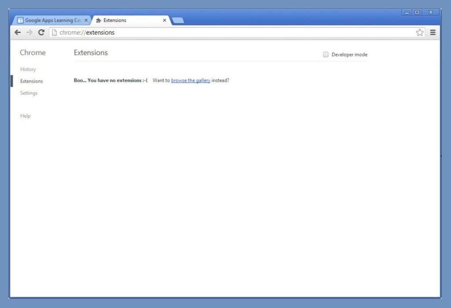Open Settings from the sidebar
Image resolution: width=451 pixels, height=308 pixels.
[x=29, y=93]
